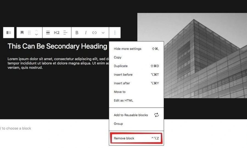The image size is (247, 148).
Task: Click the drag handle dots icon
Action: pyautogui.click(x=29, y=33)
